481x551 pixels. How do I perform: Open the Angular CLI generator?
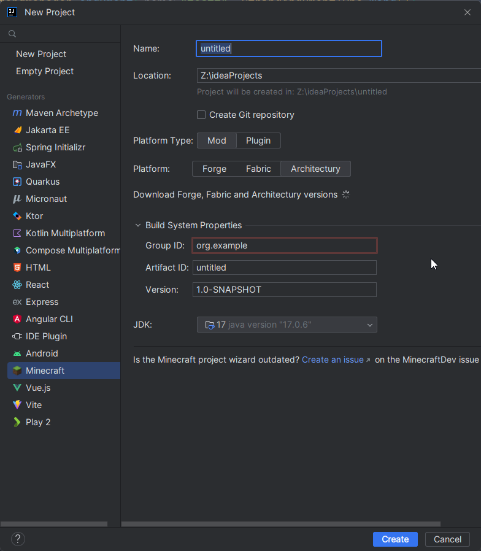49,319
